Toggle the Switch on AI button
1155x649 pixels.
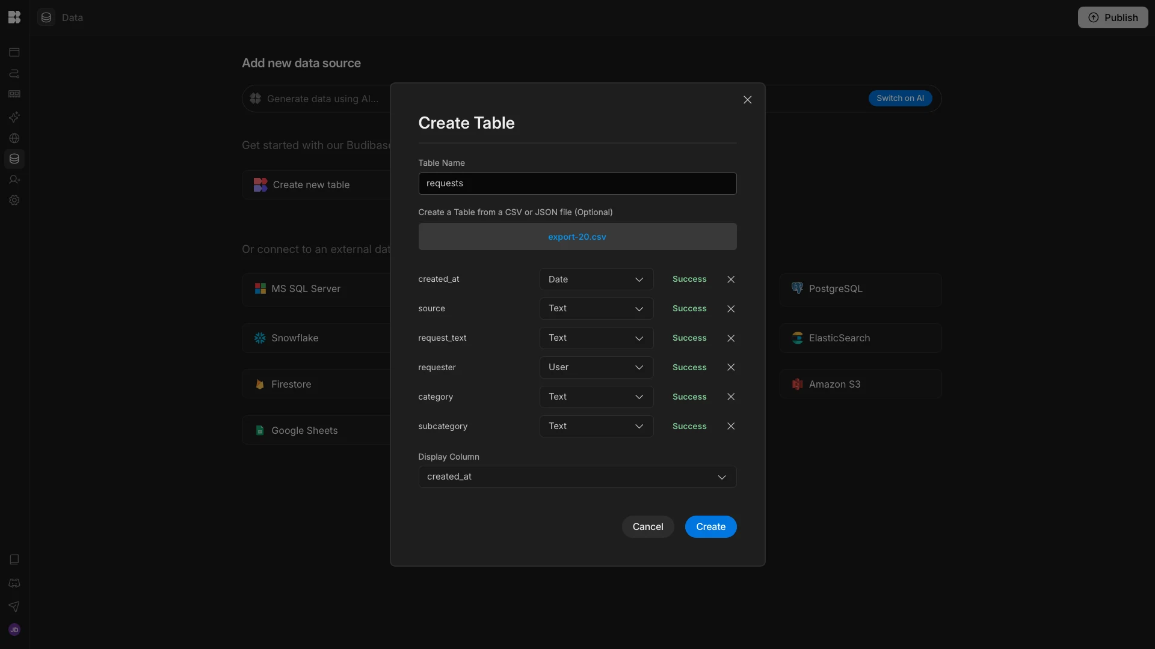900,99
